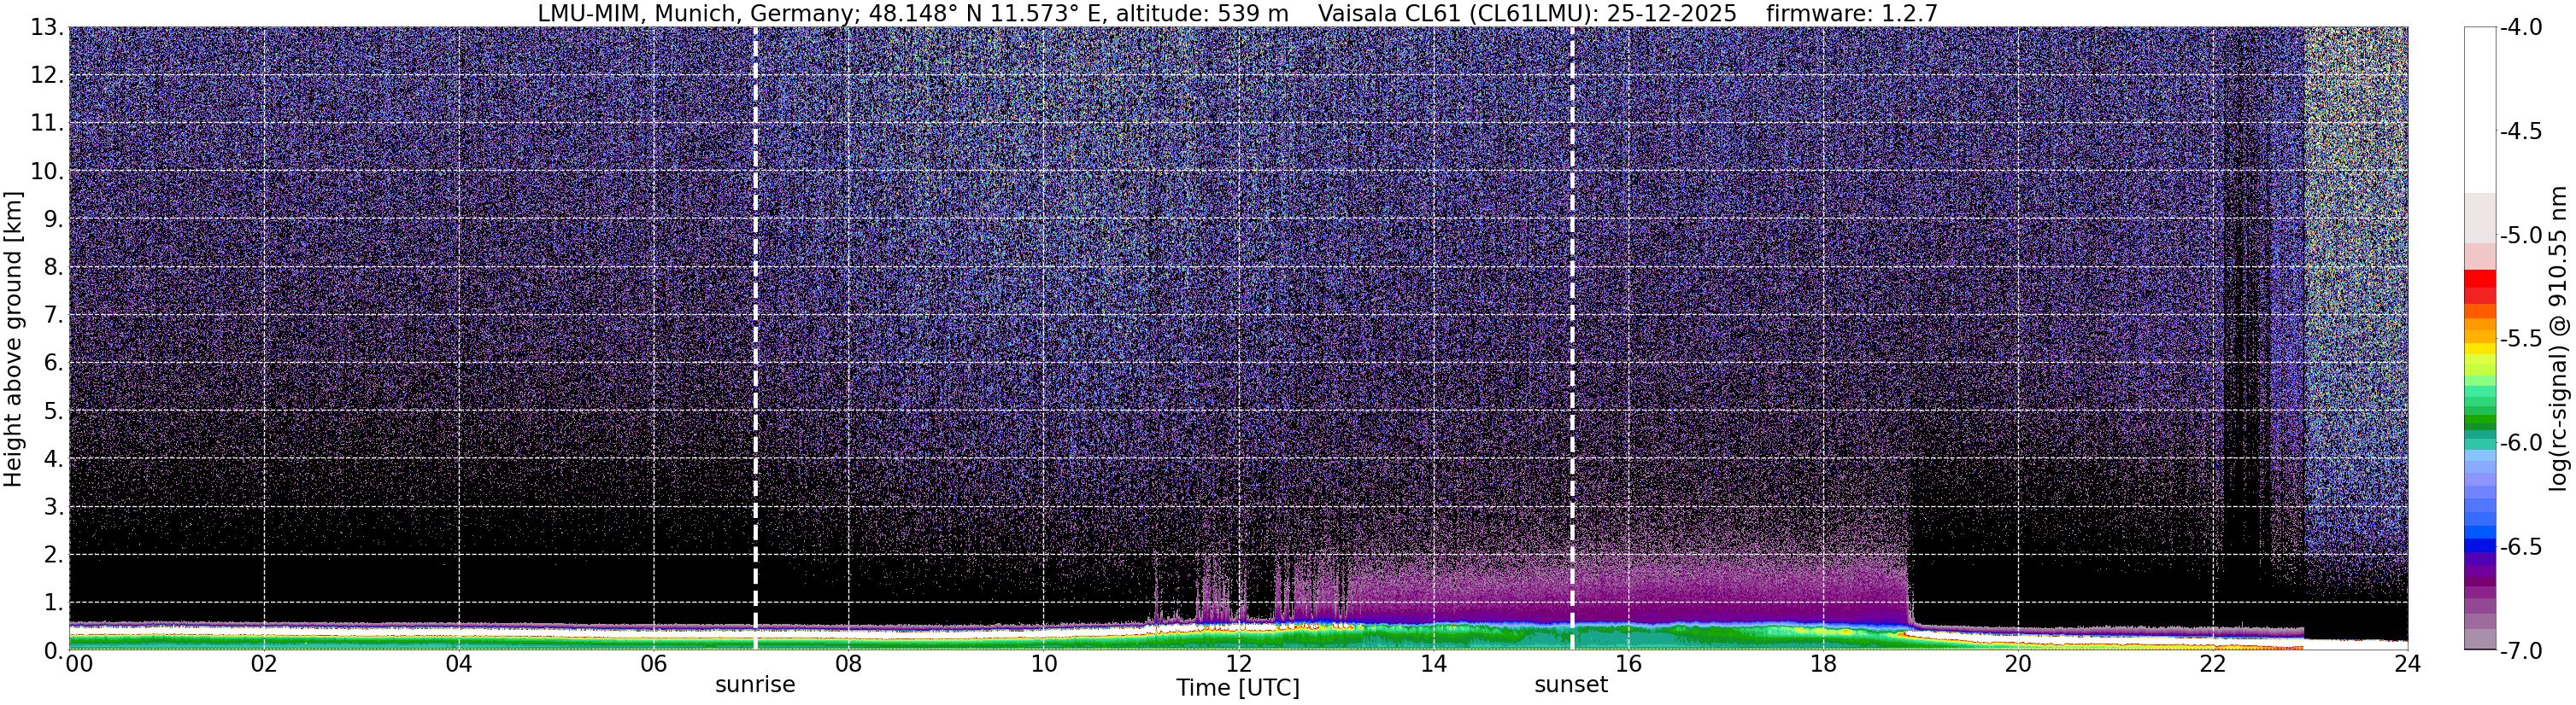Image resolution: width=2576 pixels, height=705 pixels.
Task: Click the height axis tick label '0.'
Action: point(53,650)
